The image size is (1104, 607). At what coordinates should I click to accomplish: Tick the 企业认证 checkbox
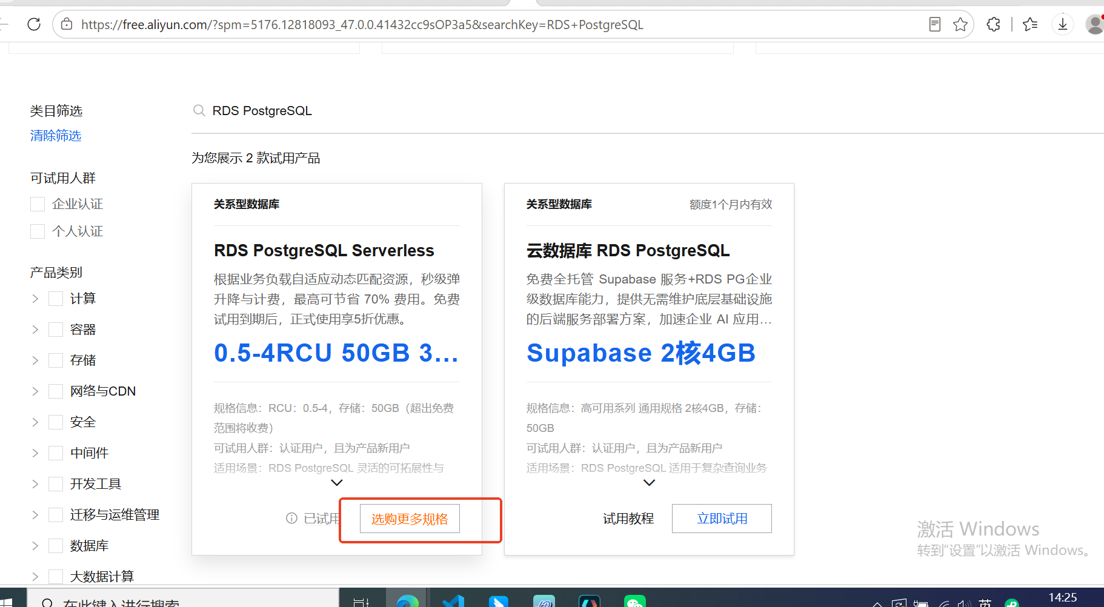pos(38,204)
